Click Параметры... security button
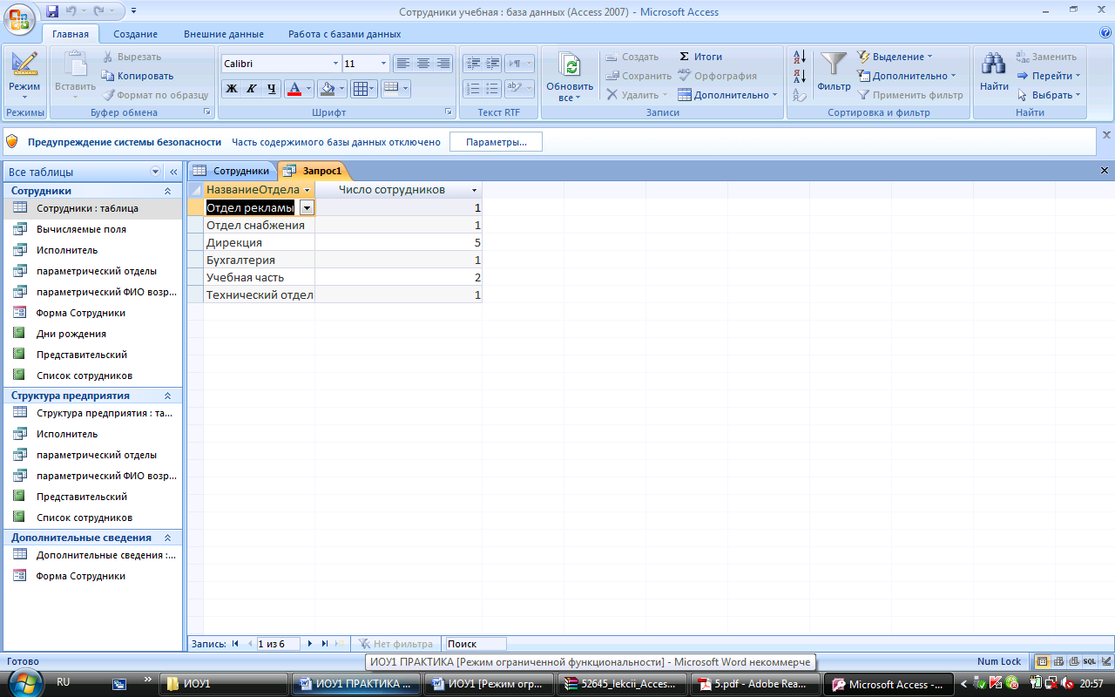Viewport: 1115px width, 697px height. click(x=496, y=142)
